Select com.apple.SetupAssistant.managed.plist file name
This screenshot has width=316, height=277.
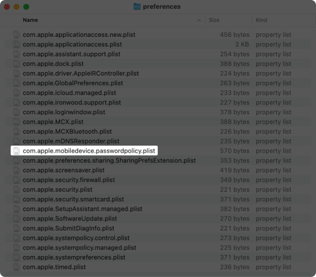pyautogui.click(x=83, y=209)
